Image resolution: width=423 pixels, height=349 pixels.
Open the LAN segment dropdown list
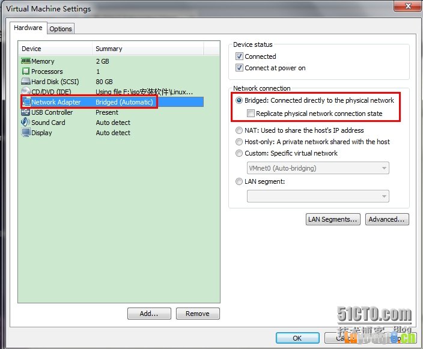pyautogui.click(x=318, y=196)
